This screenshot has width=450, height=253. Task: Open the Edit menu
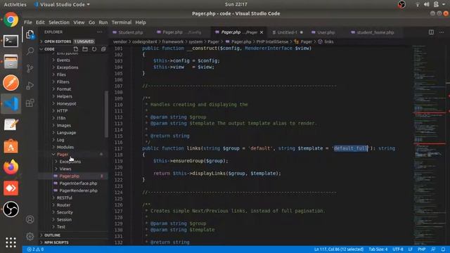(40, 22)
